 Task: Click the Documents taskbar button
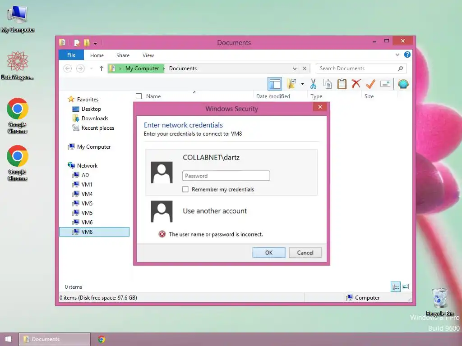click(55, 339)
